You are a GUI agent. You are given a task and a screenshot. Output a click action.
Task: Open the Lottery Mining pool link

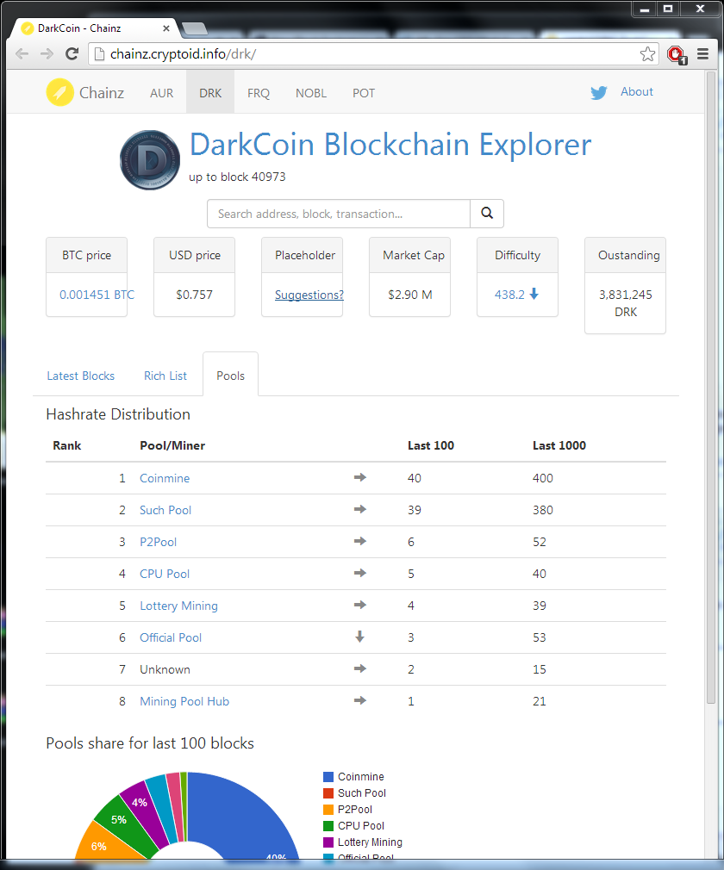[178, 606]
